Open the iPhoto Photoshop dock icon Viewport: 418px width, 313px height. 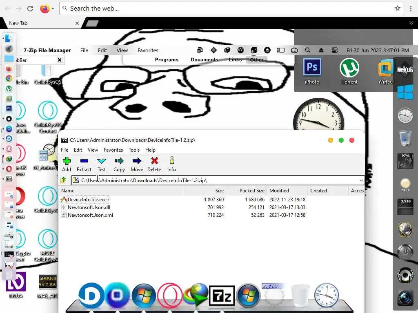(x=312, y=71)
